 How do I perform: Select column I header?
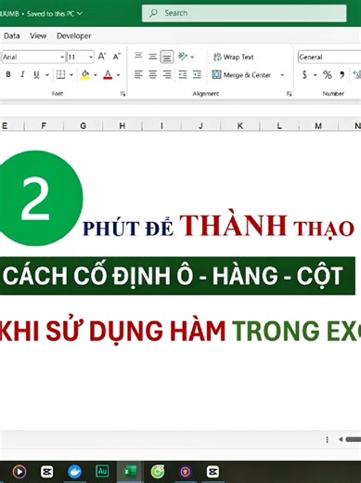click(161, 125)
